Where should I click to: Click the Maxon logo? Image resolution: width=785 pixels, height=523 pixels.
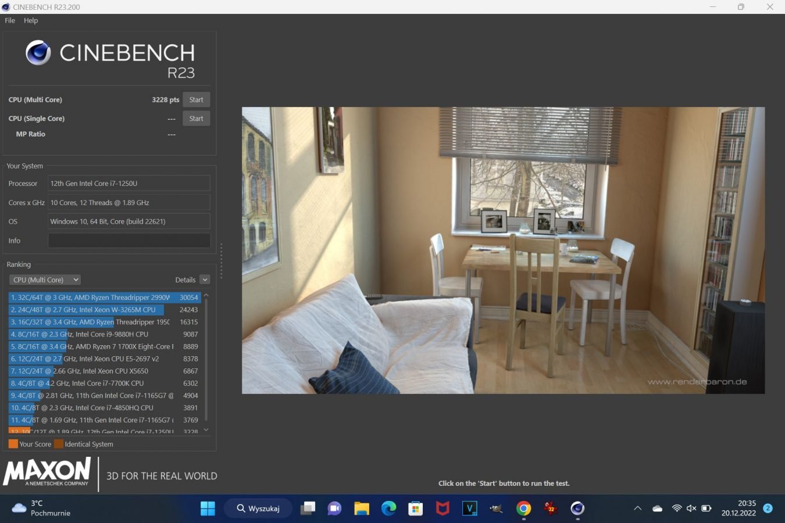(47, 471)
